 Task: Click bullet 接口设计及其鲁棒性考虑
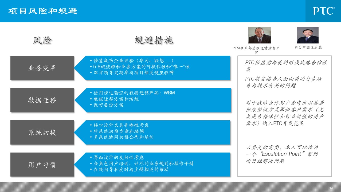(120, 125)
